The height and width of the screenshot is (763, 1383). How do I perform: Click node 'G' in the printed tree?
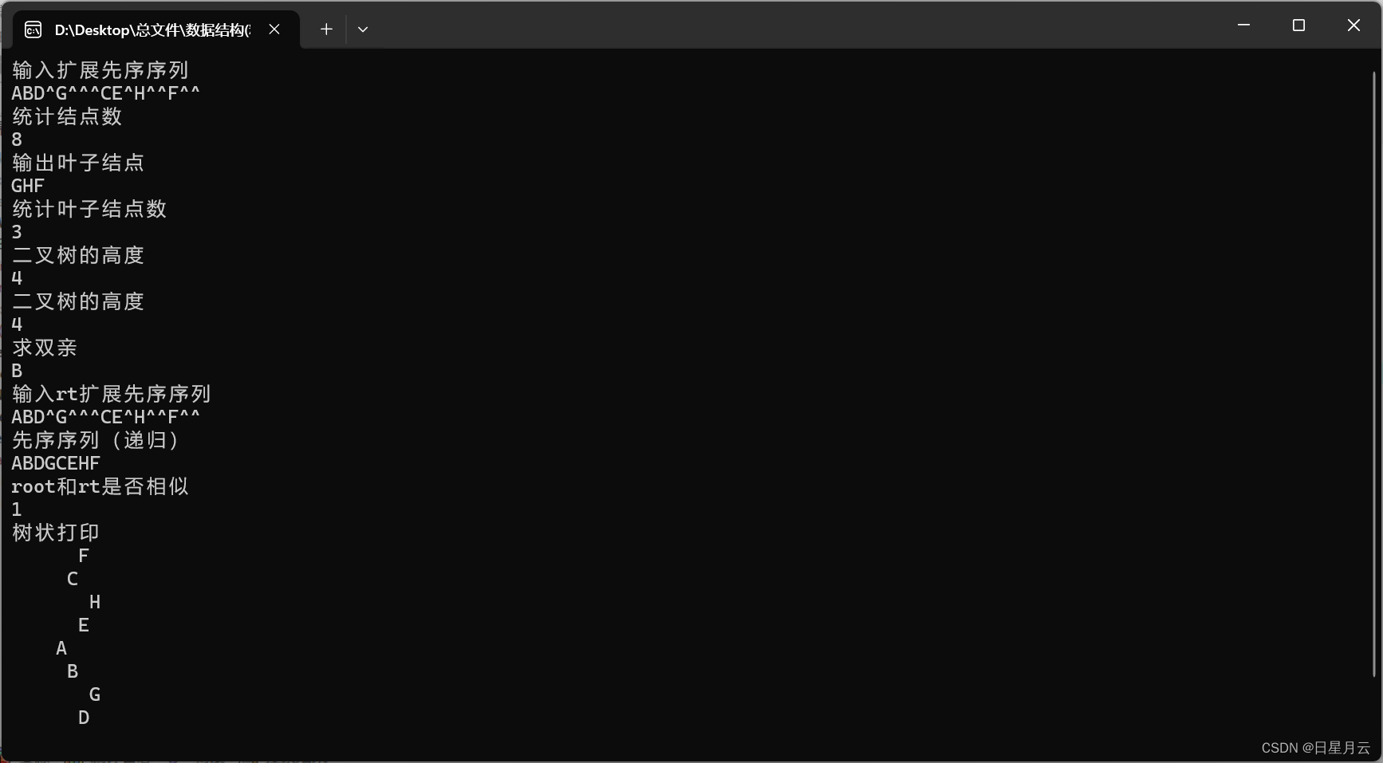(x=95, y=694)
